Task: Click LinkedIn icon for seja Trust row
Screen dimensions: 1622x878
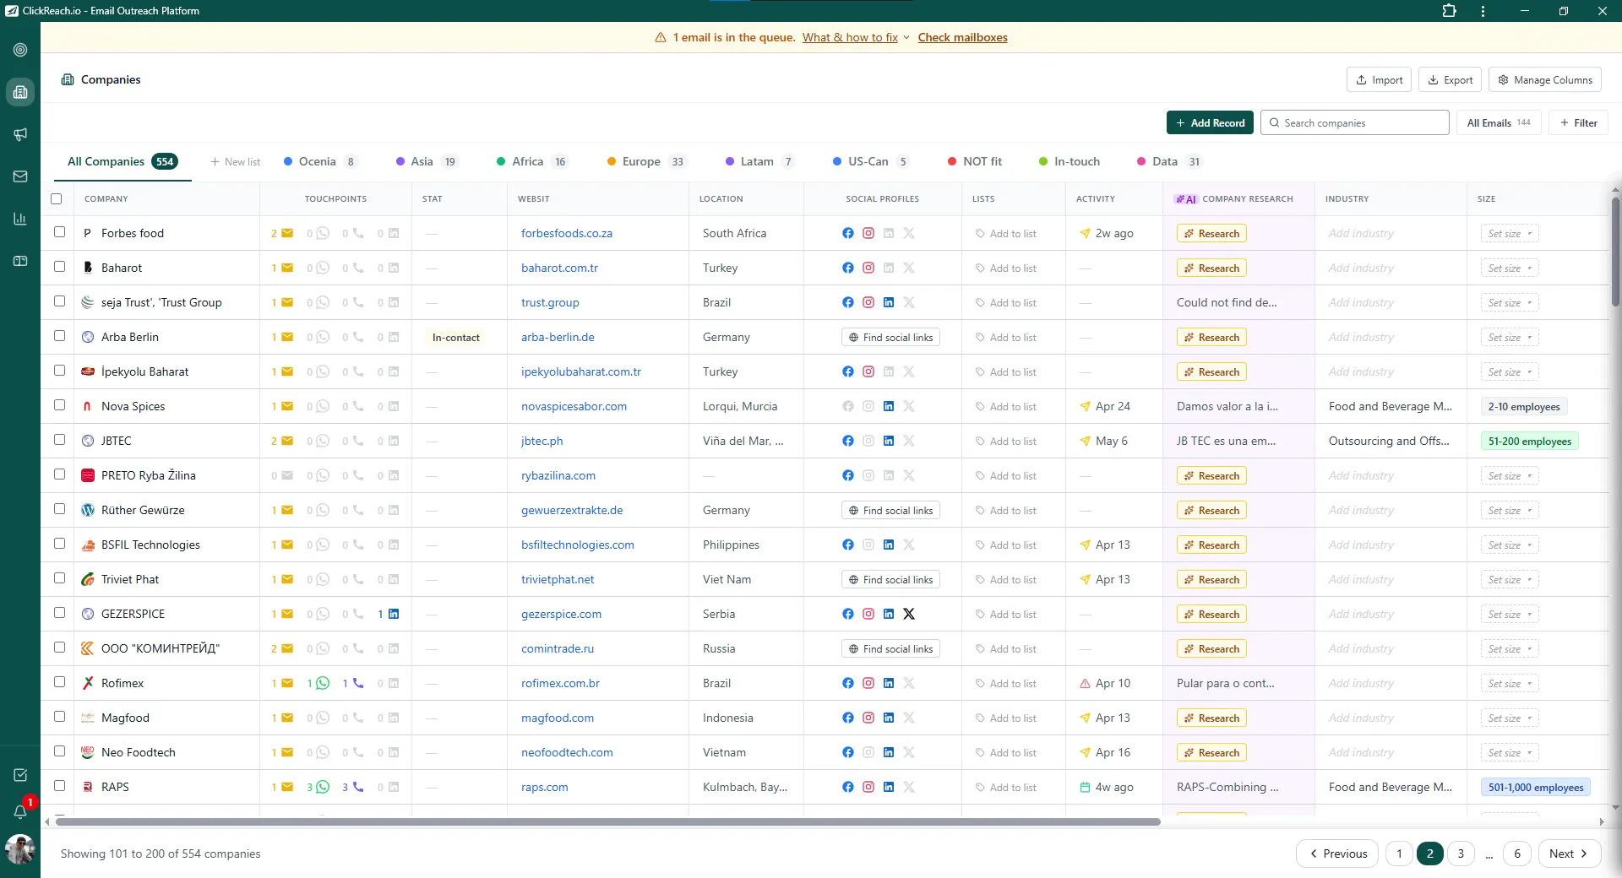Action: pyautogui.click(x=889, y=302)
